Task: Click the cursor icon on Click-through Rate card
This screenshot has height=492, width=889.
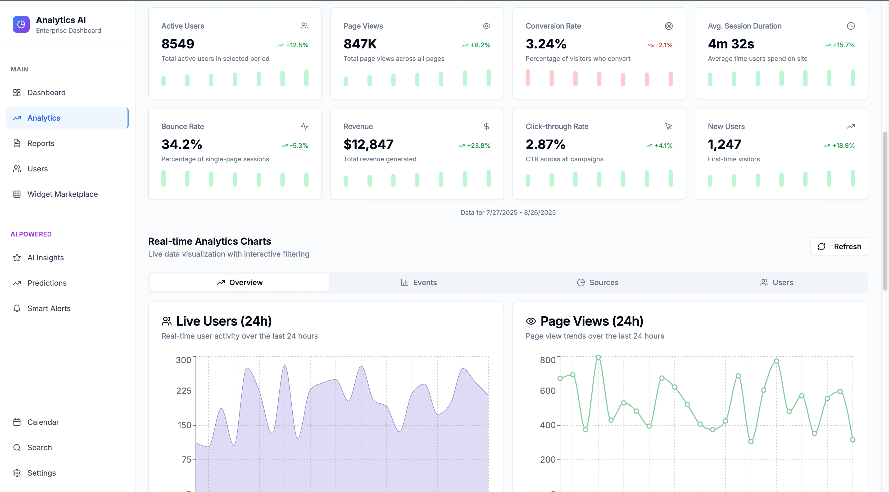Action: (x=669, y=126)
